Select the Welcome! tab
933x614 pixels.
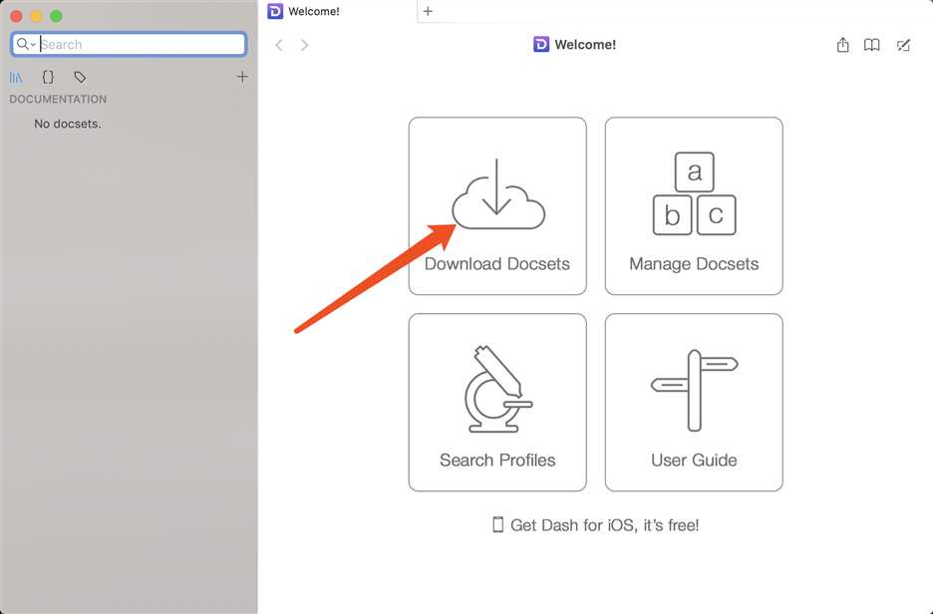pyautogui.click(x=339, y=11)
